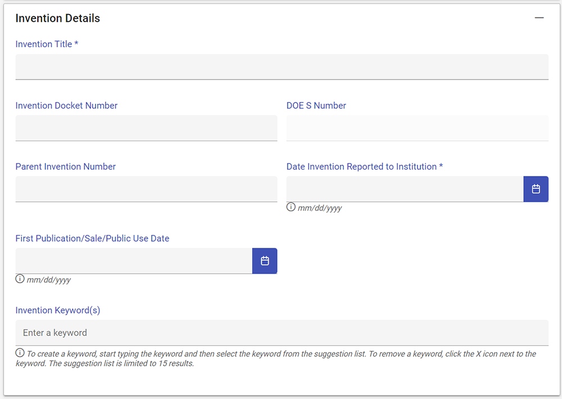
Task: Click into Invention Docket Number field
Action: [146, 128]
